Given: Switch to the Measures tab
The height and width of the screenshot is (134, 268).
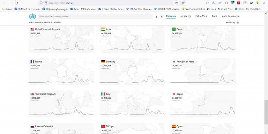Looking at the screenshot, I should (x=186, y=16).
